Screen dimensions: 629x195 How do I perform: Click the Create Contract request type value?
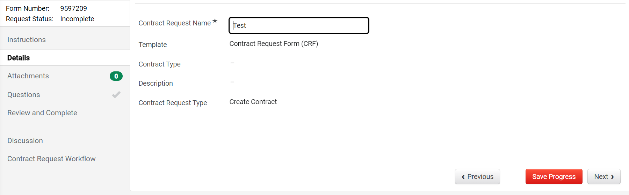253,102
